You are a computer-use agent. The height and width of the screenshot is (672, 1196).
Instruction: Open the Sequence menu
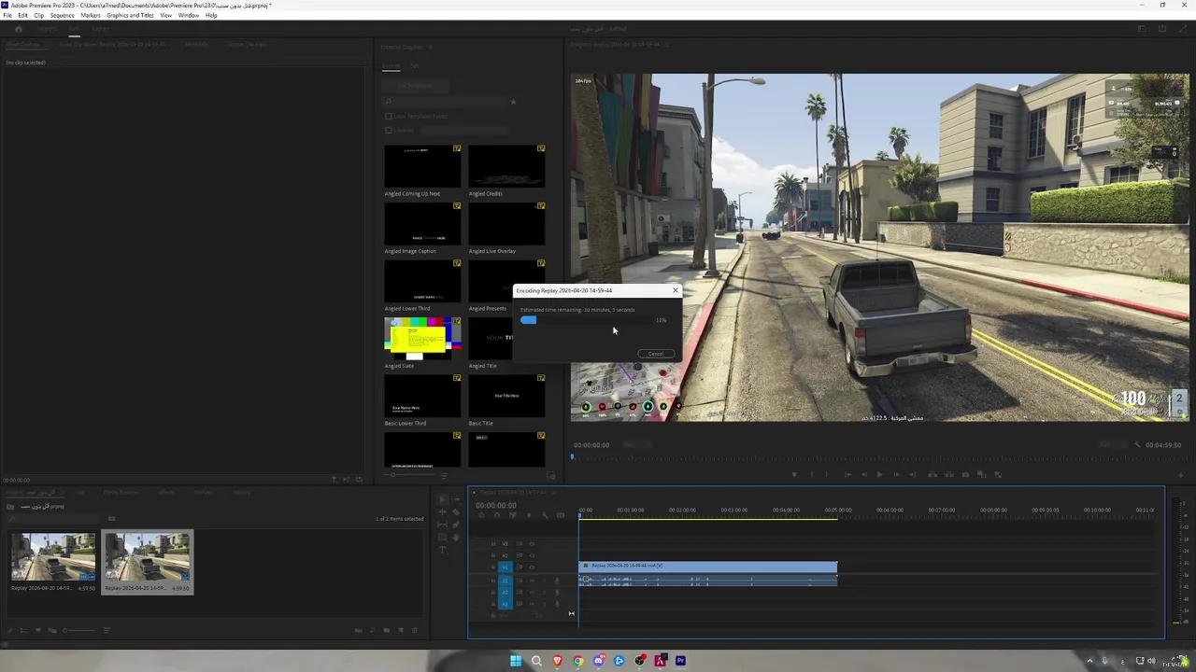(62, 15)
